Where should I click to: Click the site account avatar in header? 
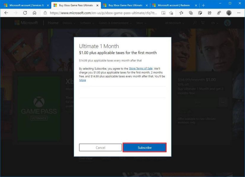tap(227, 23)
